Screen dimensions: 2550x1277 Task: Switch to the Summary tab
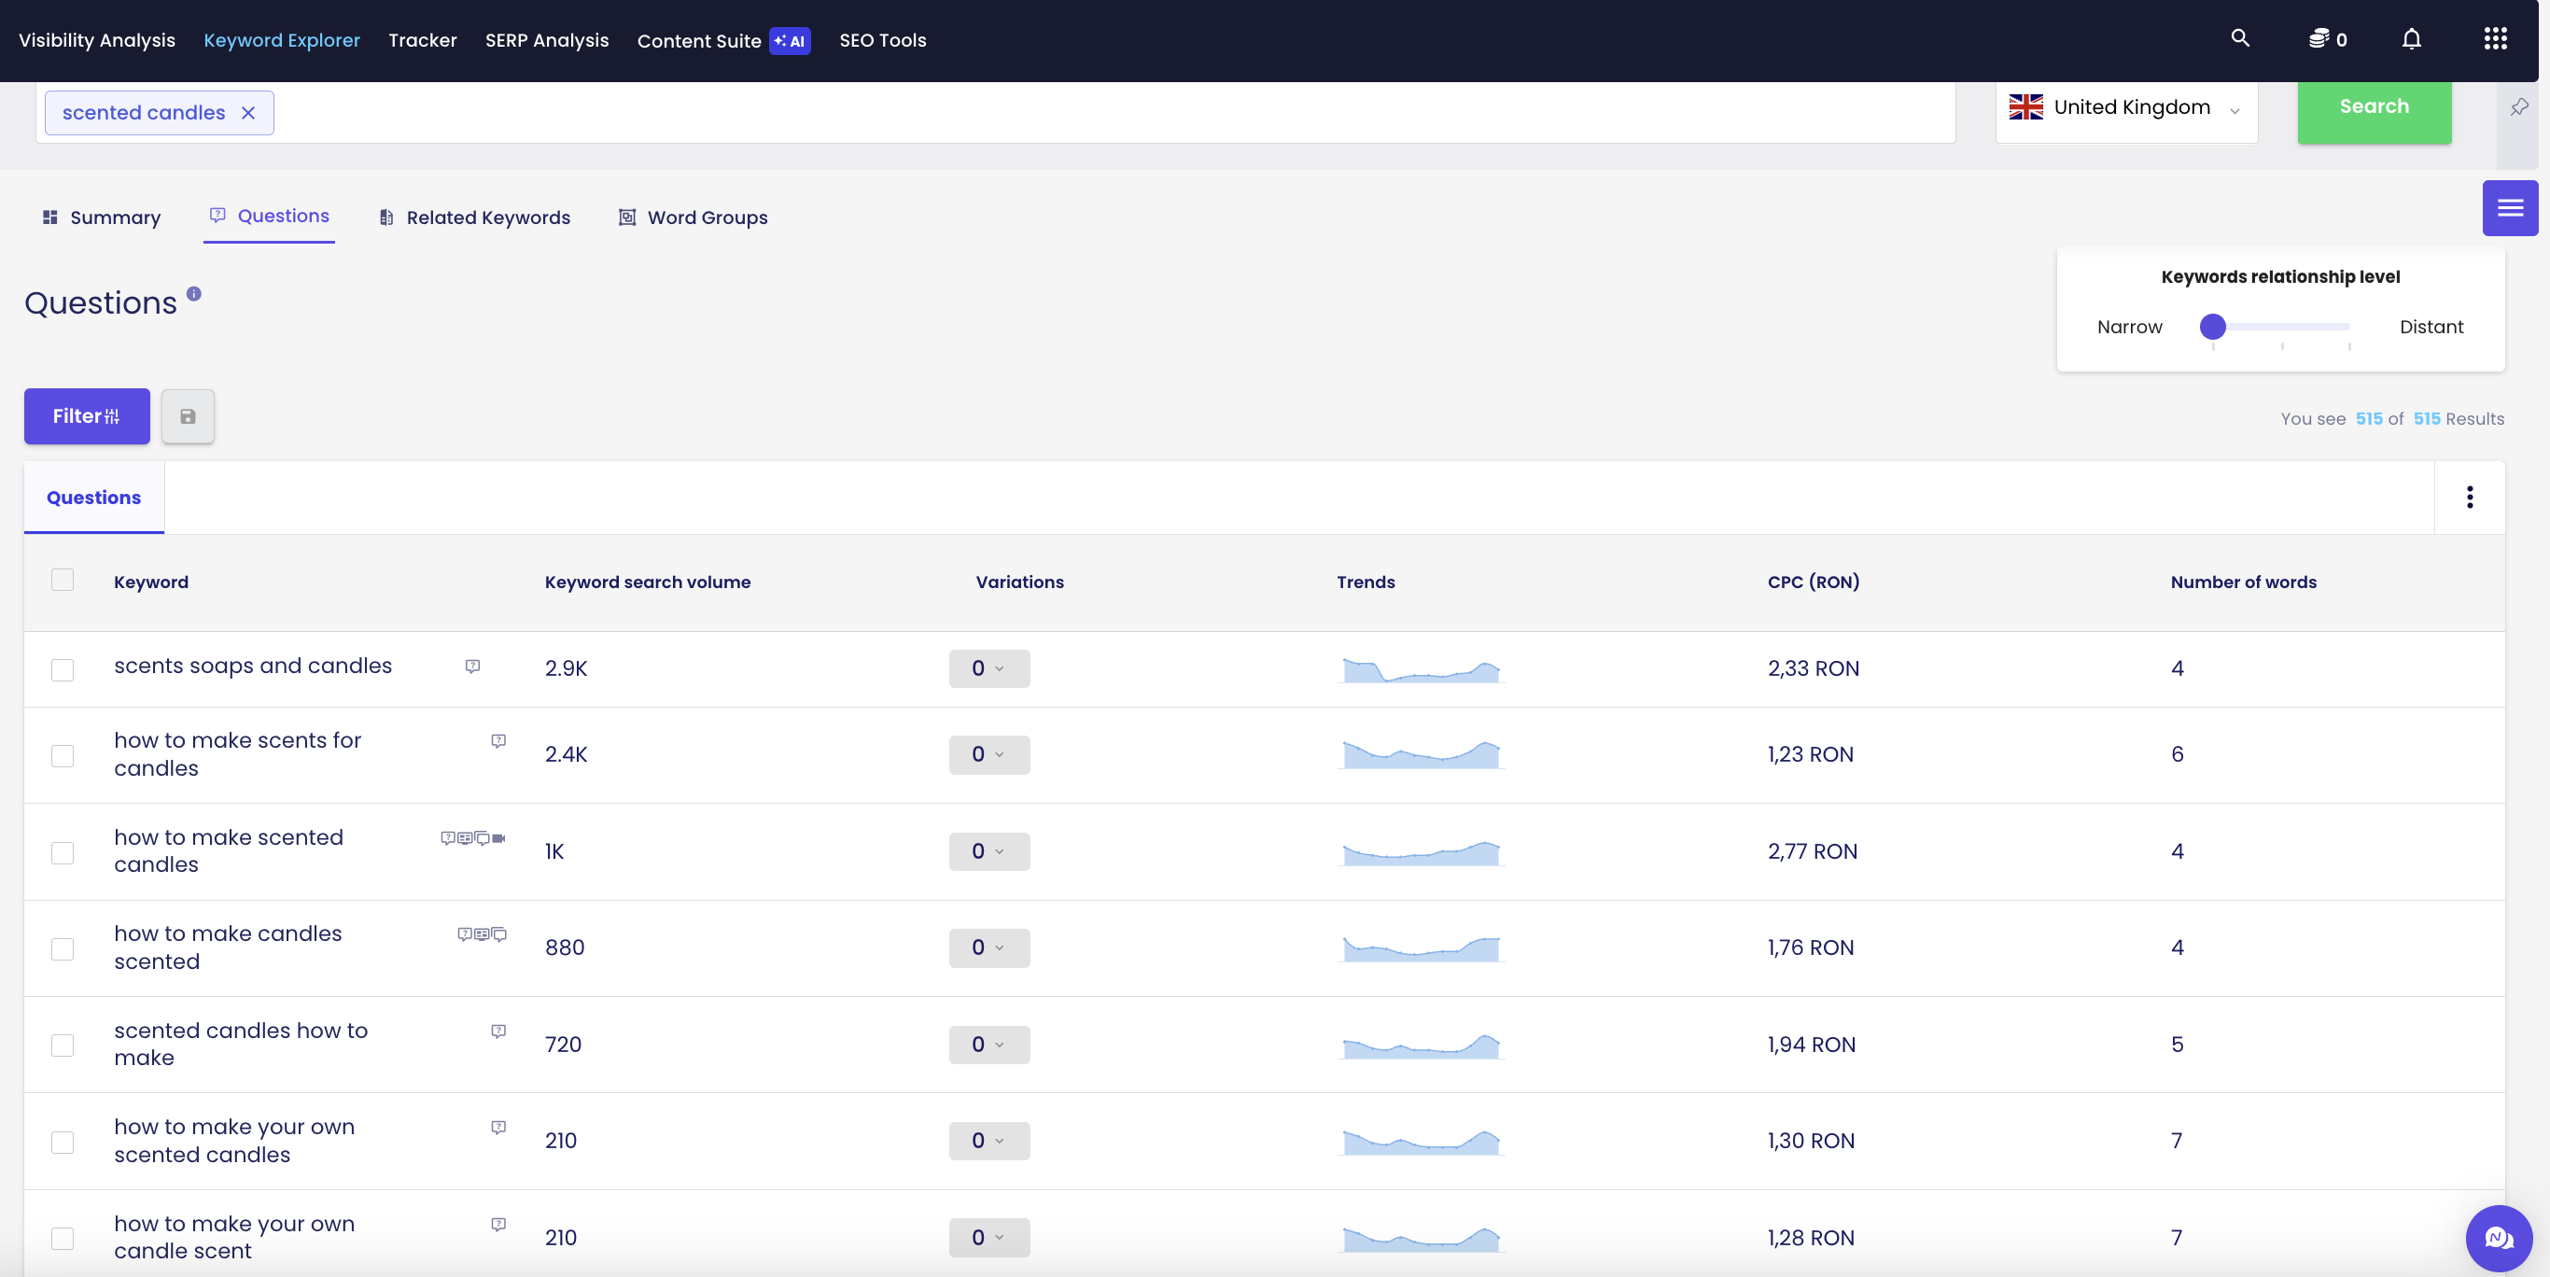coord(101,217)
